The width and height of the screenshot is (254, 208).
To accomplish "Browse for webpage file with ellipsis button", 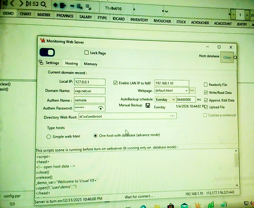I will pyautogui.click(x=192, y=90).
